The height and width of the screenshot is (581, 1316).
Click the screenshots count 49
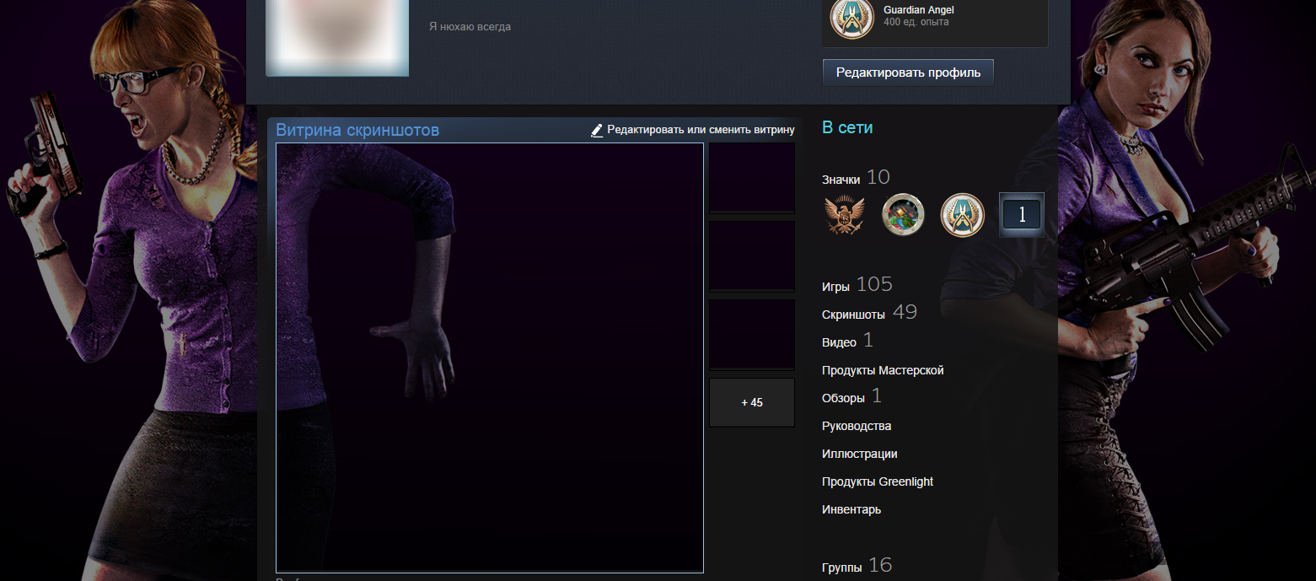coord(905,312)
